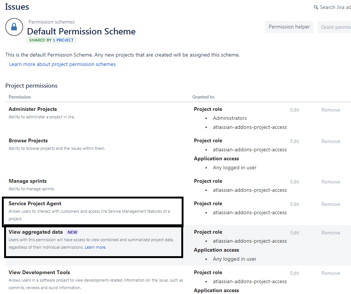Viewport: 351px width, 294px height.
Task: Remove the Browse Projects permission
Action: tap(331, 141)
